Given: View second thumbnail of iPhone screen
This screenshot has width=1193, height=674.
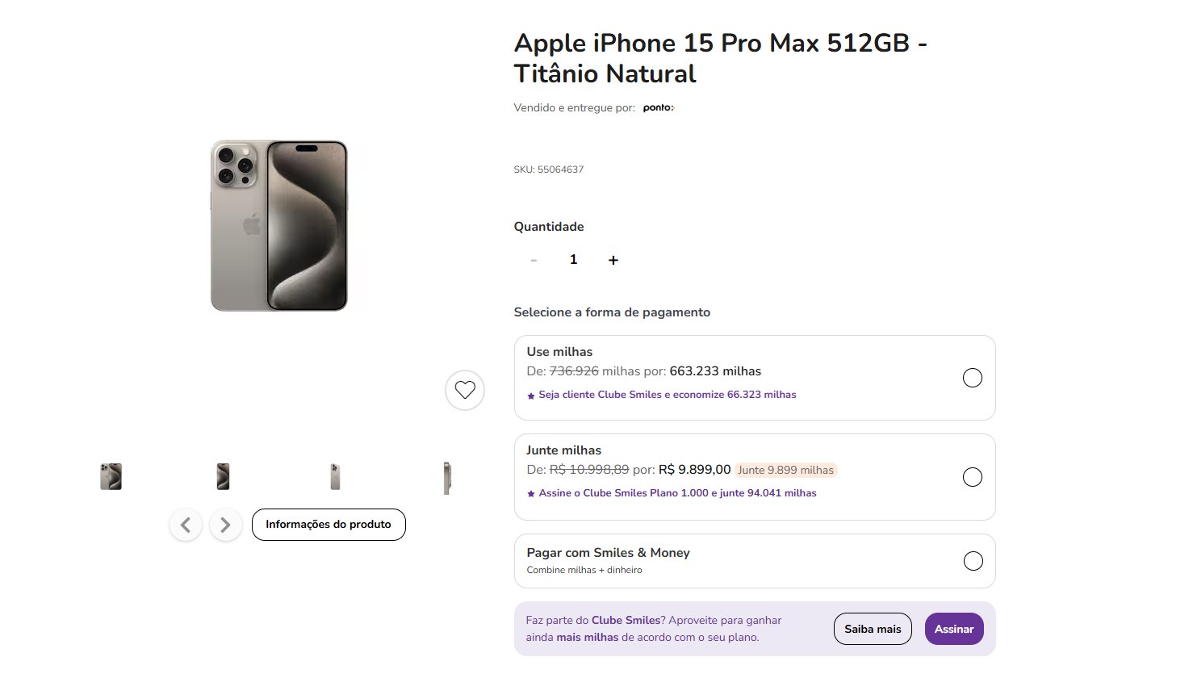Looking at the screenshot, I should point(224,476).
